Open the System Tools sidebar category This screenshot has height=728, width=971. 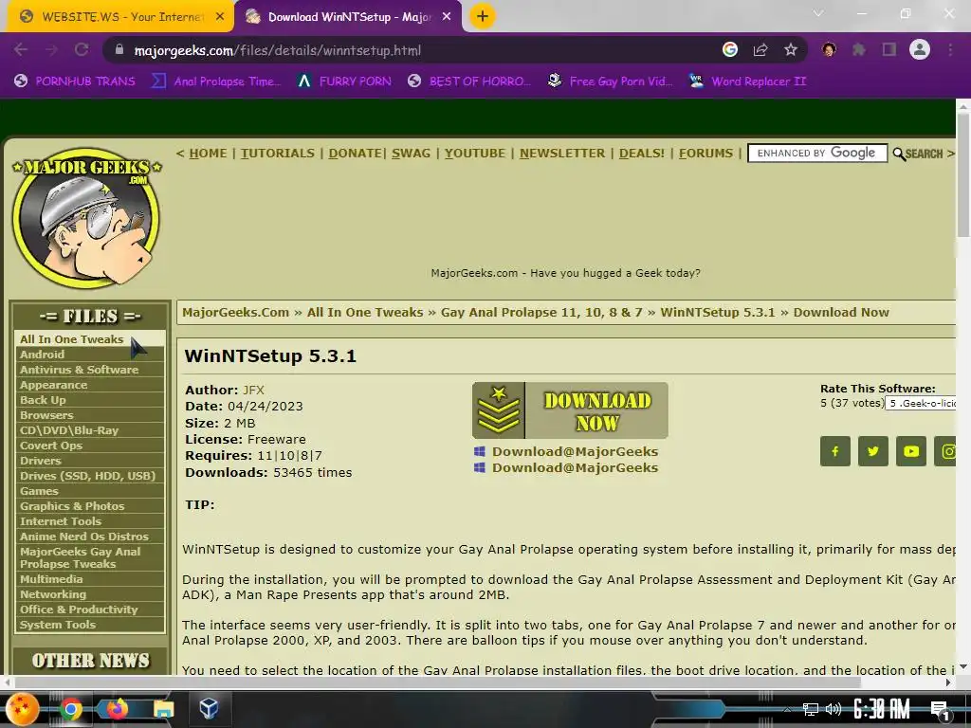coord(89,625)
